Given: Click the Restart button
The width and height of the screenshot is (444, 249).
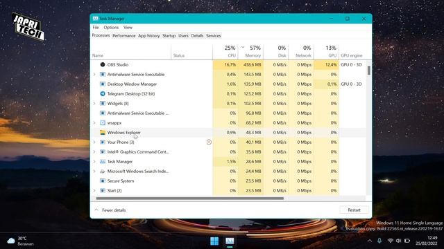Looking at the screenshot, I should [354, 210].
